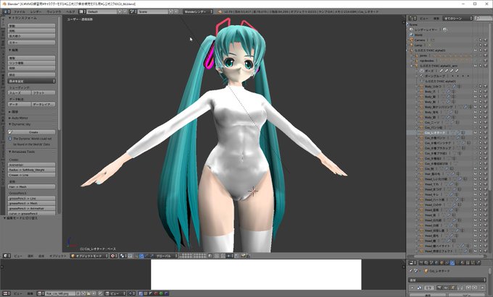Click the highlighted Modifiers tab icon in properties
Image resolution: width=493 pixels, height=297 pixels.
click(452, 263)
